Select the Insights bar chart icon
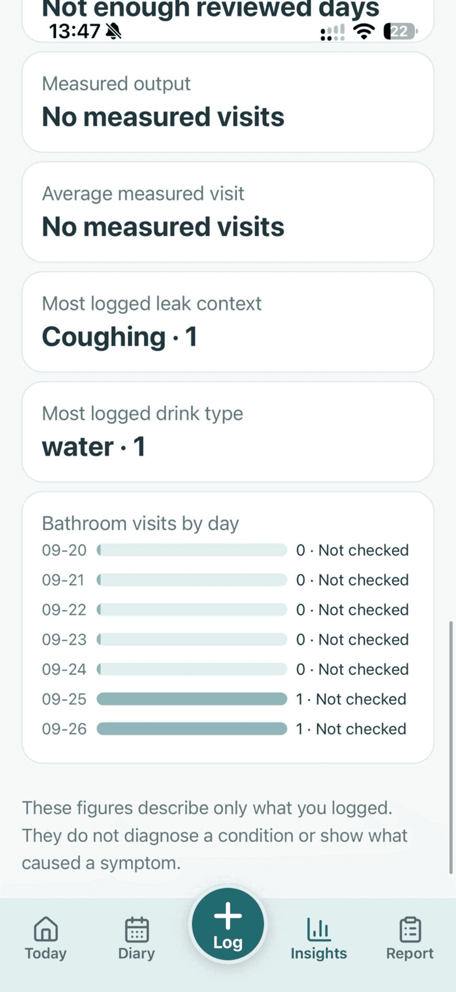This screenshot has height=992, width=456. (x=319, y=929)
